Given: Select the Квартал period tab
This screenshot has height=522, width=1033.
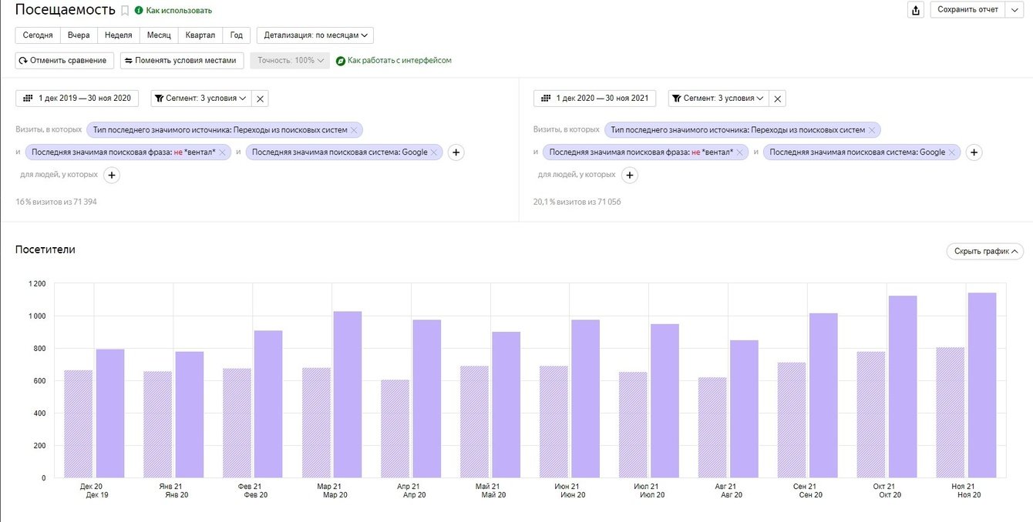Looking at the screenshot, I should [x=200, y=35].
